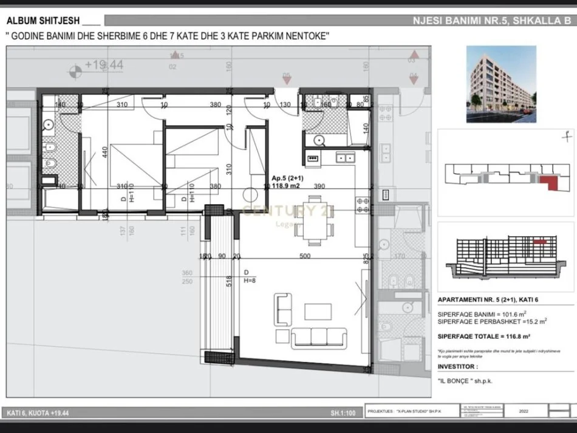Click the round table symbol in the hallway
The width and height of the screenshot is (577, 433).
click(x=251, y=196)
